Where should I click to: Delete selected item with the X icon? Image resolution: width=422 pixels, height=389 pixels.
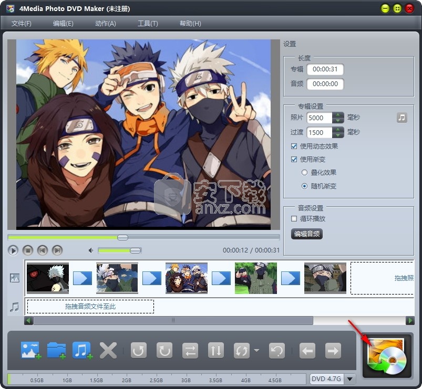pyautogui.click(x=108, y=350)
